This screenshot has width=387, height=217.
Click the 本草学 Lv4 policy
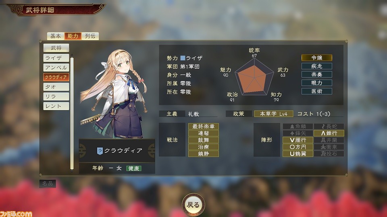point(273,114)
